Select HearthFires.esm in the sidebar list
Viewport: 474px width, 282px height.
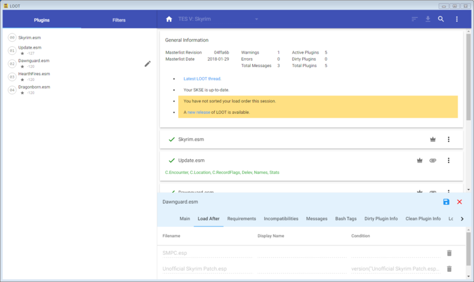tap(34, 73)
